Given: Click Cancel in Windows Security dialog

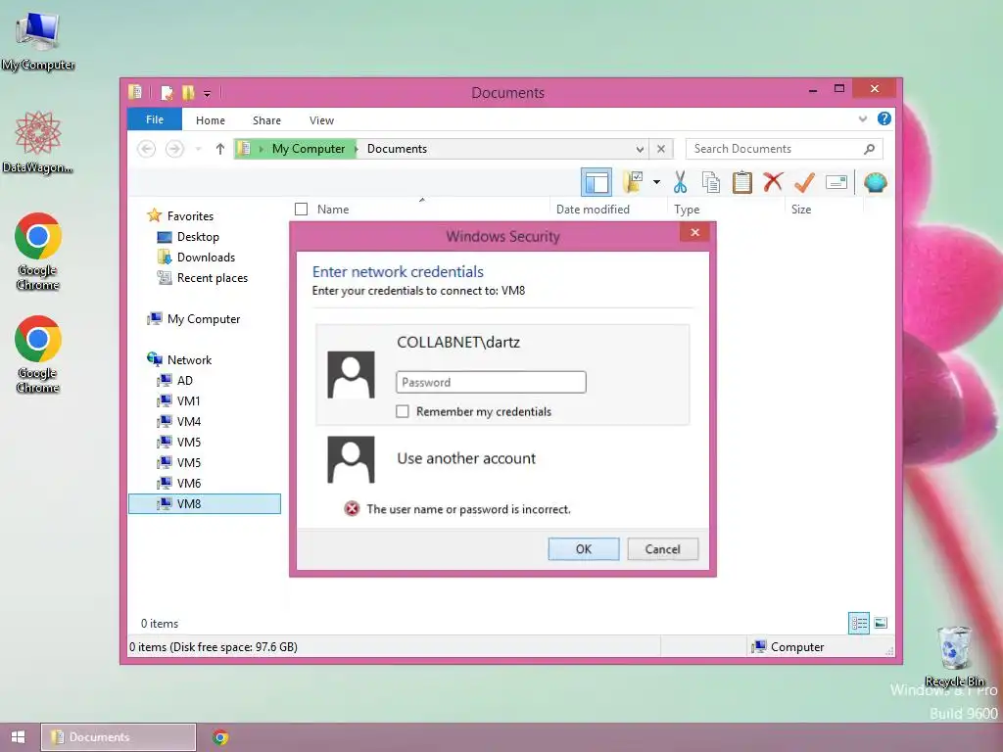Looking at the screenshot, I should click(x=662, y=548).
